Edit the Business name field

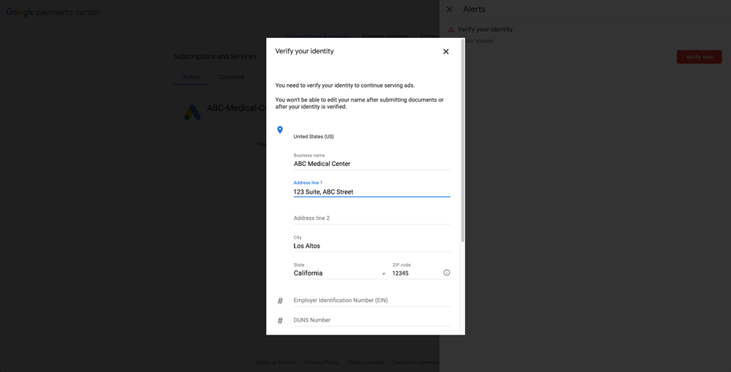pos(371,164)
